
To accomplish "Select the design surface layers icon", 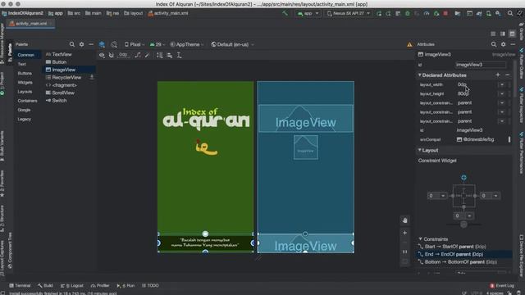I will 102,44.
